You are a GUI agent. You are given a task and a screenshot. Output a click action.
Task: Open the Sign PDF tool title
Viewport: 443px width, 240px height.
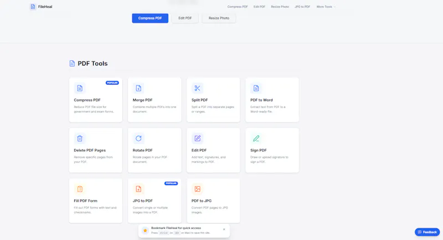click(x=258, y=150)
